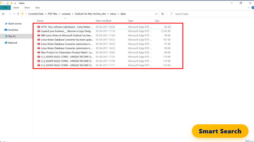The image size is (254, 142).
Task: Click PDF icon of New Product for Datamation file
Action: [39, 52]
